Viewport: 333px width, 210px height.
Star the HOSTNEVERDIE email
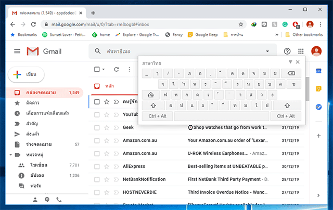coord(107,192)
